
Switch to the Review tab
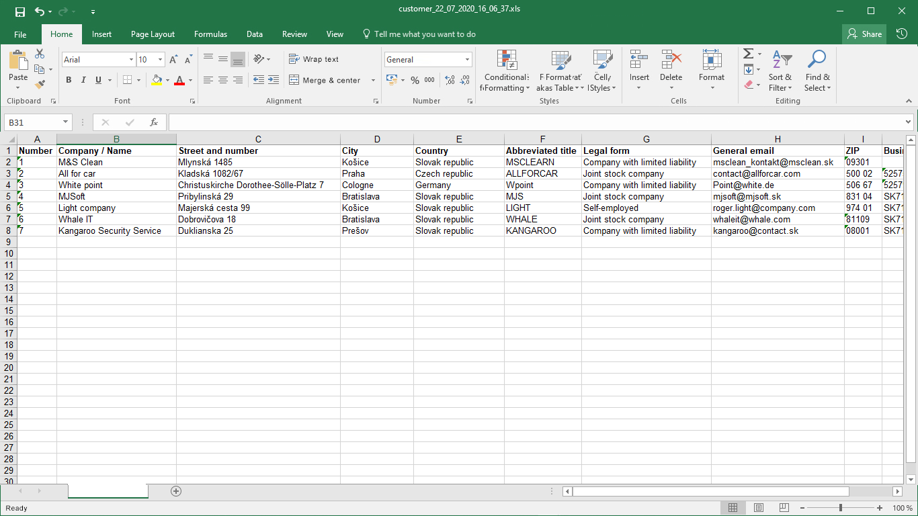point(294,34)
